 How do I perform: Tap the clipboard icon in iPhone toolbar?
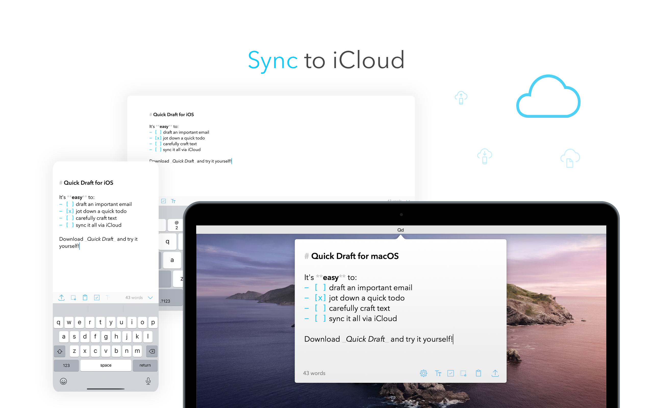[85, 297]
